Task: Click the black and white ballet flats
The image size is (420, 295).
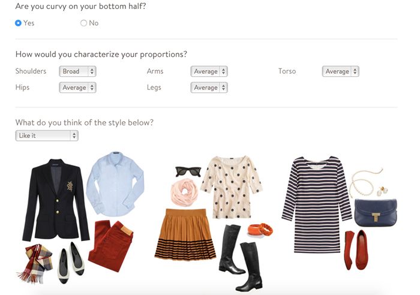Action: click(x=71, y=263)
